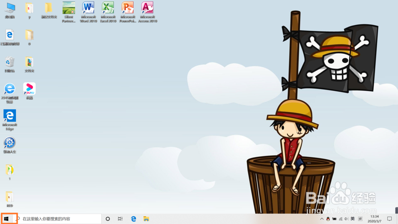This screenshot has height=224, width=398.
Task: Select the Silent Partner video file
Action: click(x=68, y=12)
